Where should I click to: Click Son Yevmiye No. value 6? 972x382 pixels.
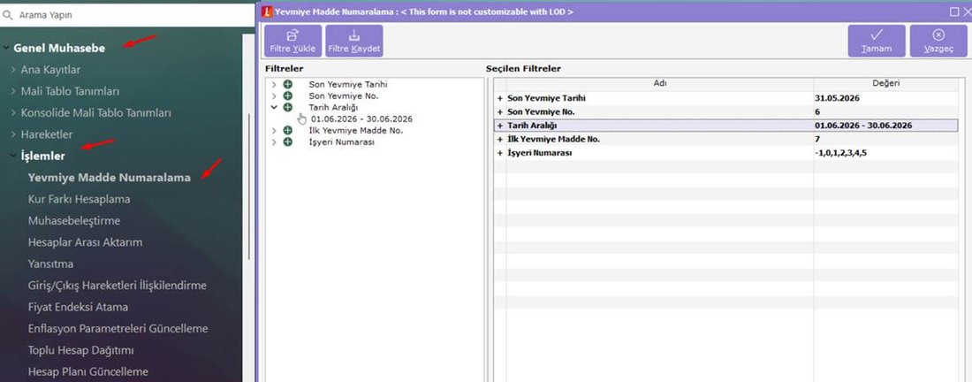(x=885, y=111)
